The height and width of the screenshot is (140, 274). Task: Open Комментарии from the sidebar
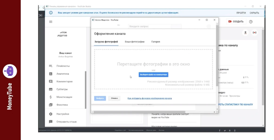coord(64,82)
